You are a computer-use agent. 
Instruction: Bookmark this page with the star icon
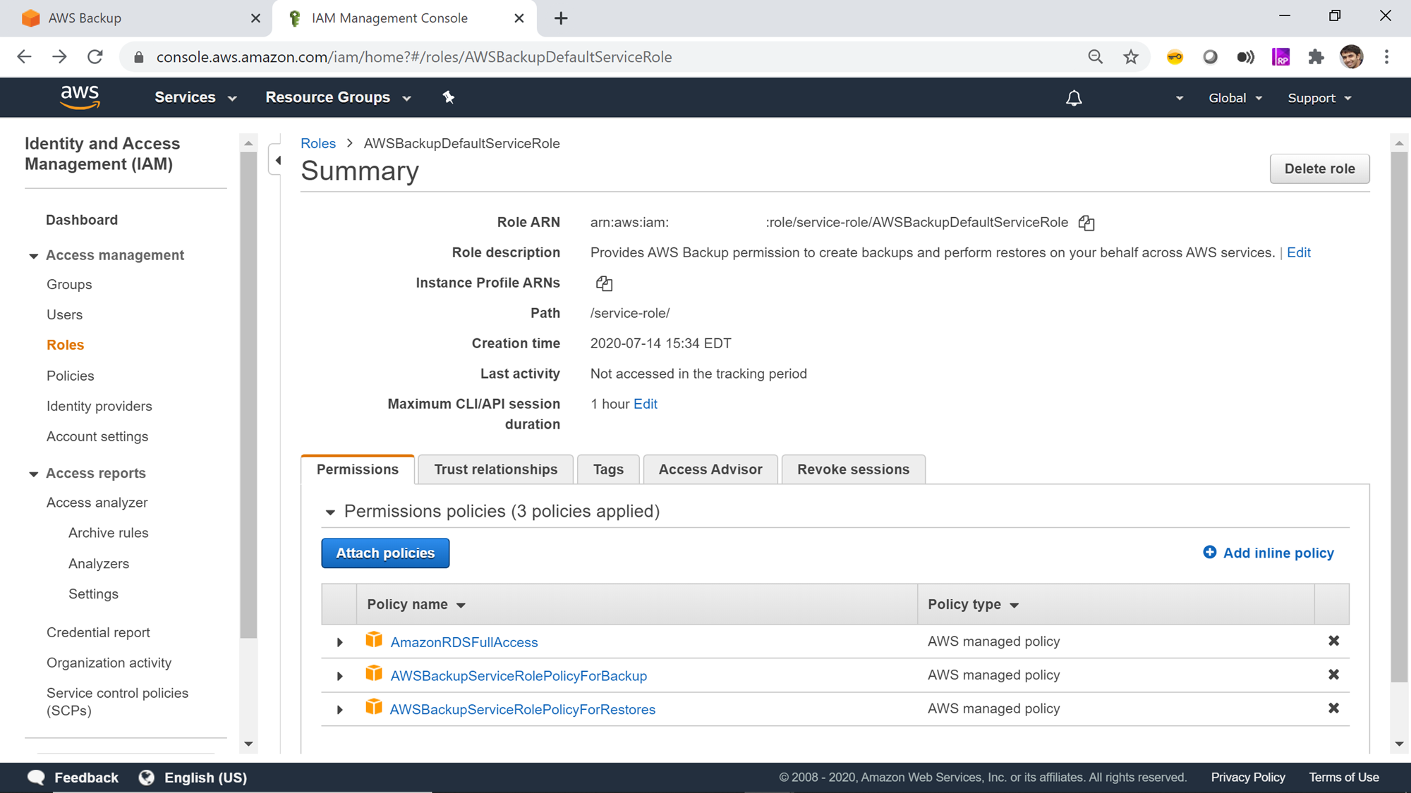1131,57
